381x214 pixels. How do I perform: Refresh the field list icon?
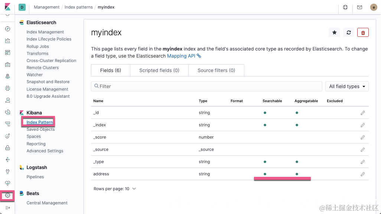pos(349,33)
